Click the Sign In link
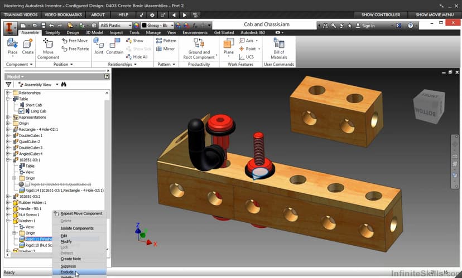462x278 pixels. 365,26
